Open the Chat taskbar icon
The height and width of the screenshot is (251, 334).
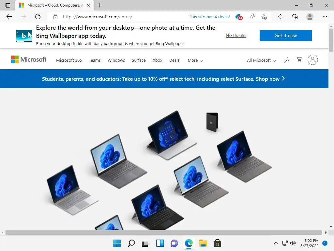174,243
